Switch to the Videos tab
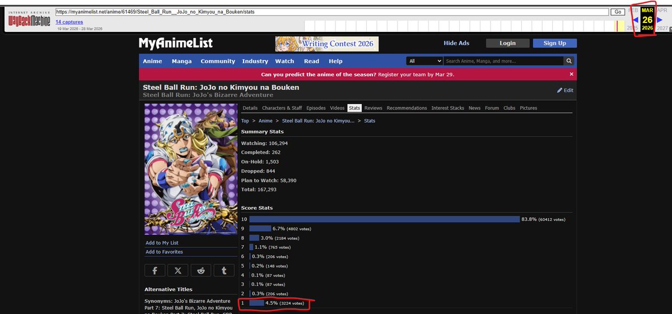The image size is (672, 314). 337,108
